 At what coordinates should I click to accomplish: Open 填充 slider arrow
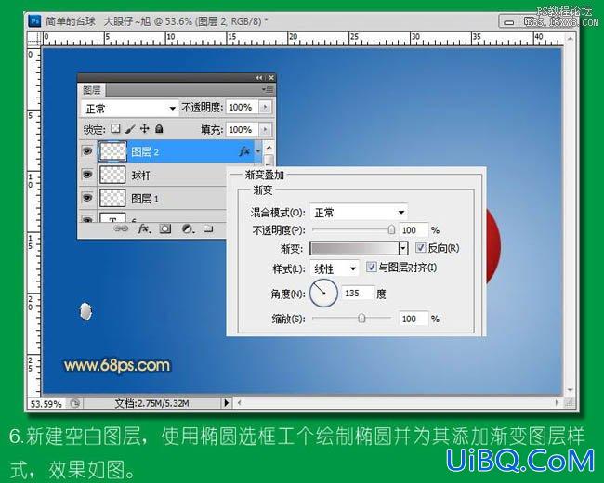pyautogui.click(x=265, y=129)
